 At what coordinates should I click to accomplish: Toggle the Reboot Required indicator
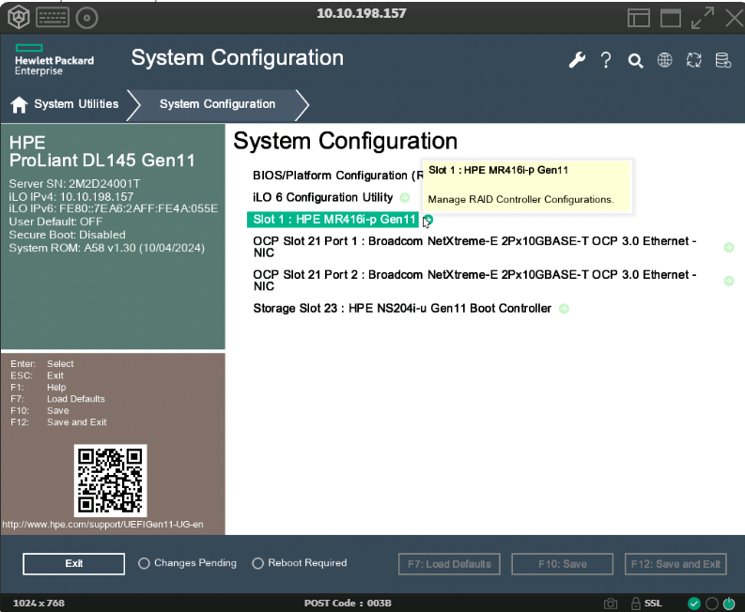[257, 563]
